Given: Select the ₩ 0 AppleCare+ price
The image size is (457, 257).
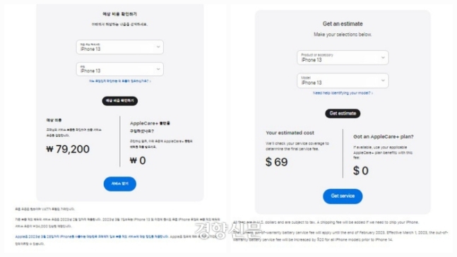Looking at the screenshot, I should [x=138, y=160].
